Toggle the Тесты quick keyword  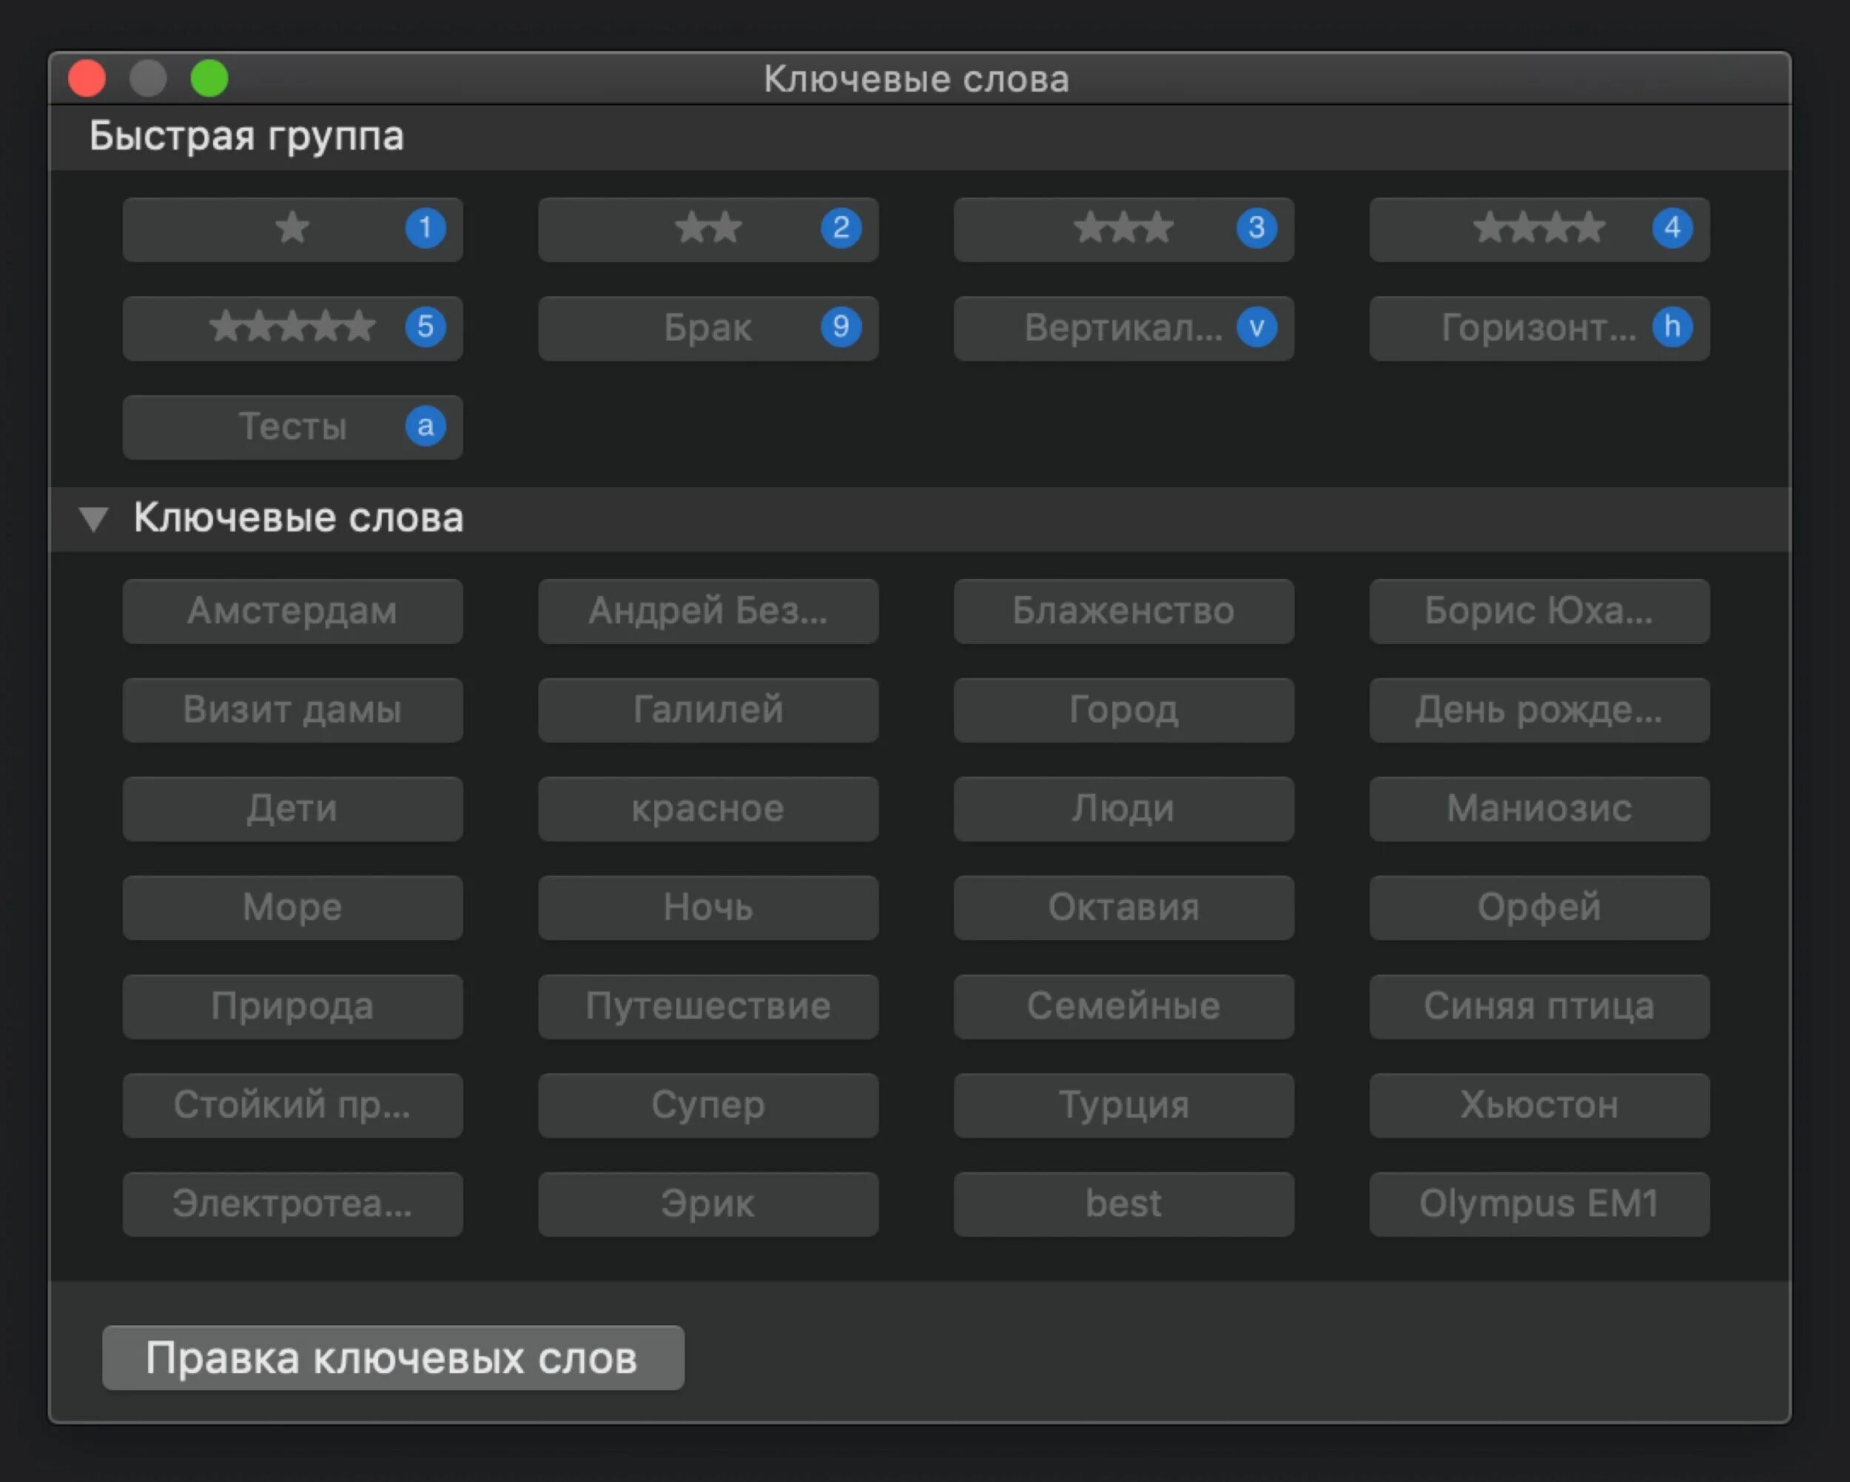[292, 426]
